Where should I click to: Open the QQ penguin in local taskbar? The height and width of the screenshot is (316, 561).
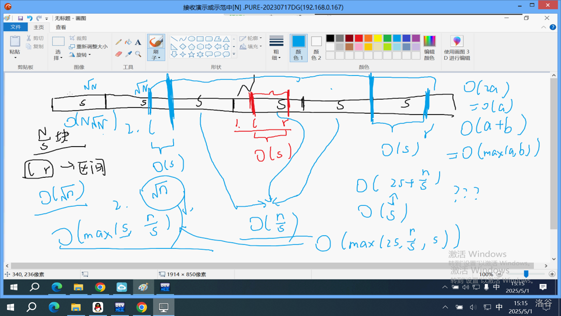[x=98, y=307]
